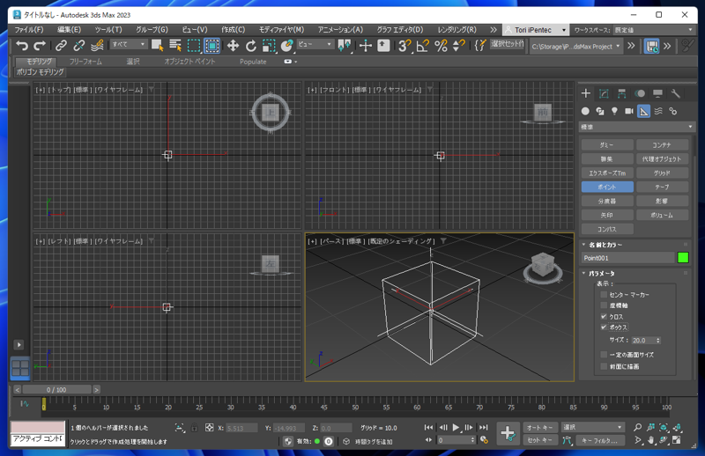Open the Select by Name dialog

(x=175, y=46)
